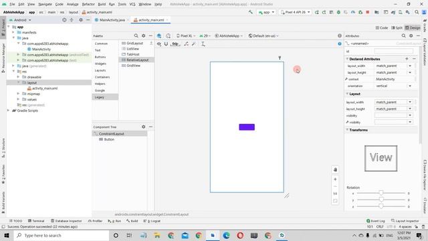Image resolution: width=428 pixels, height=241 pixels.
Task: Click Windows Start button
Action: (7, 235)
